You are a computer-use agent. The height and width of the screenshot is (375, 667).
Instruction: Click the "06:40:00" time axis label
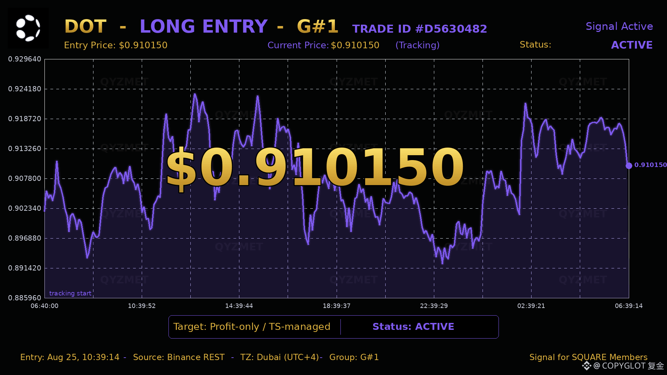tap(44, 306)
